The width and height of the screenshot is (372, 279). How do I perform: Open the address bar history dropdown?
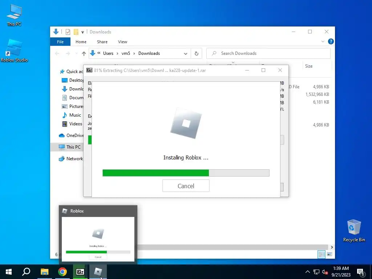(186, 54)
